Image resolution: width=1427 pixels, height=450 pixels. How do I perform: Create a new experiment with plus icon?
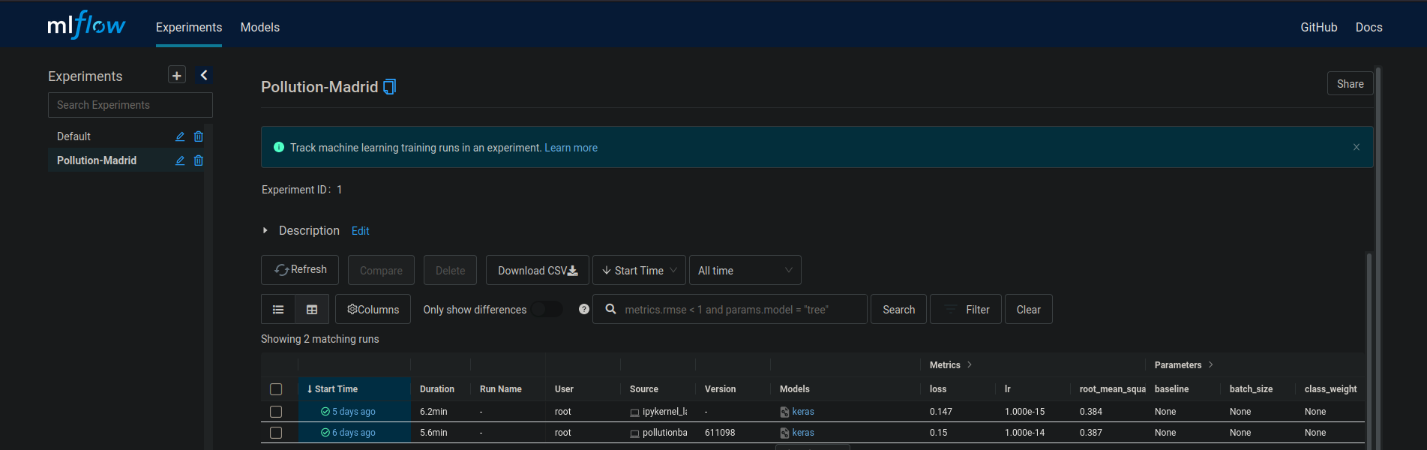coord(177,75)
